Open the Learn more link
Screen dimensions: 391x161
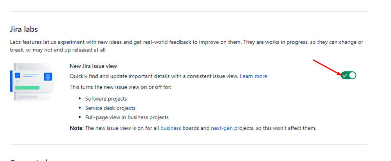(253, 76)
